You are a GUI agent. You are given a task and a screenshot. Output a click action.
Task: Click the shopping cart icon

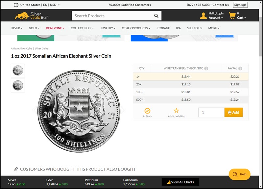pyautogui.click(x=232, y=16)
